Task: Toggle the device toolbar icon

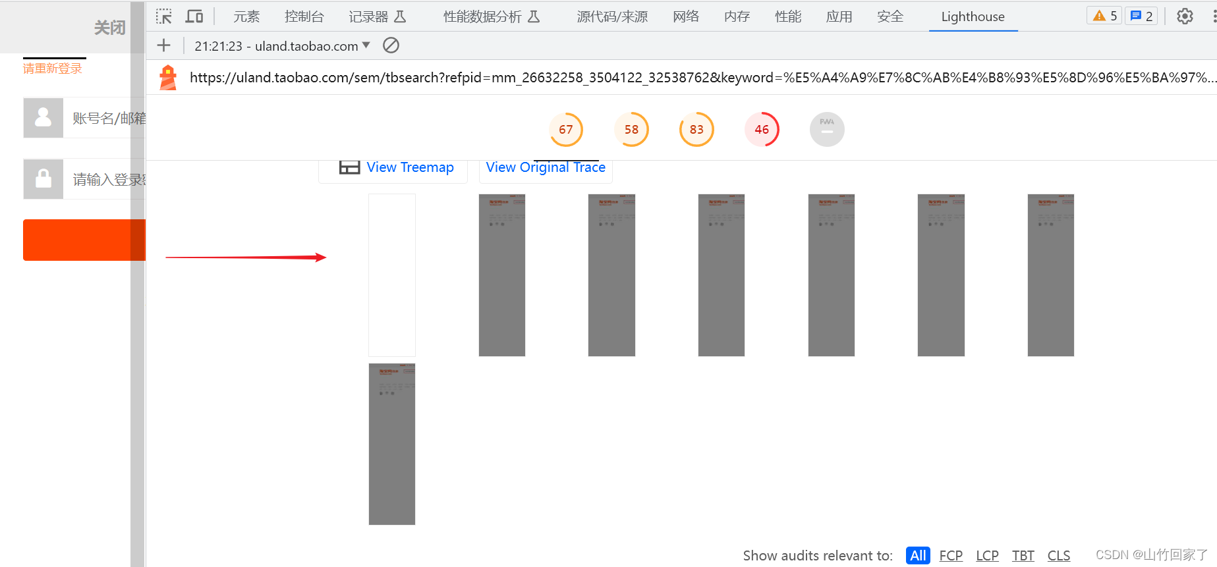Action: tap(194, 16)
